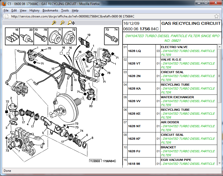Open the Tools menu

65,10
